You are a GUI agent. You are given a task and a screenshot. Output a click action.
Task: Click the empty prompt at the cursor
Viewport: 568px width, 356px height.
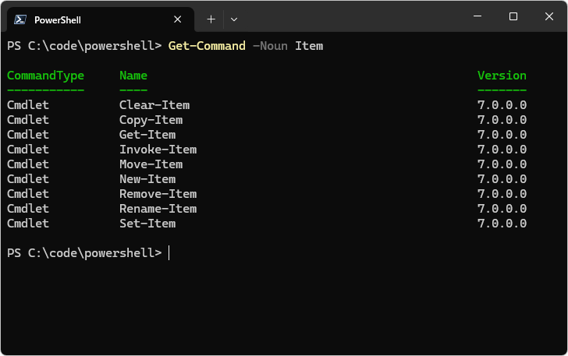tap(169, 253)
